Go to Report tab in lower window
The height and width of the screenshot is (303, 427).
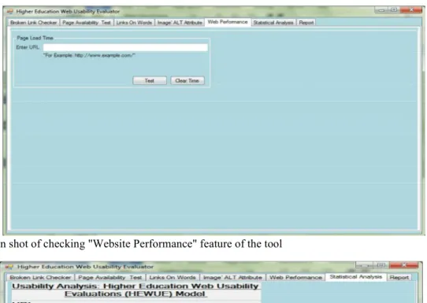click(x=399, y=278)
